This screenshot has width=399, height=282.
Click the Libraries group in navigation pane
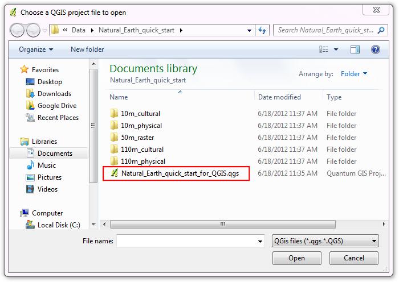[44, 142]
